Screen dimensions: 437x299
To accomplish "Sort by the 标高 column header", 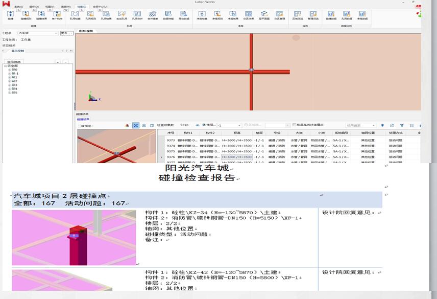I will tap(237, 133).
